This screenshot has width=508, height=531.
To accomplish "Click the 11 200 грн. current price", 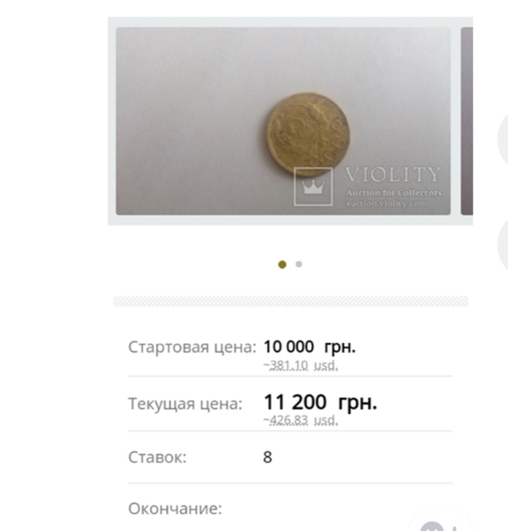I will click(320, 402).
